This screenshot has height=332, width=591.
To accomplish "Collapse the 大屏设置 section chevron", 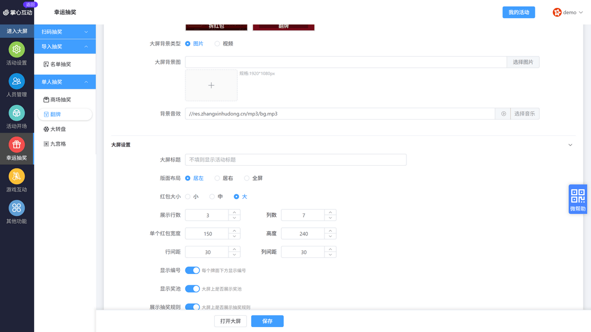I will pos(570,145).
